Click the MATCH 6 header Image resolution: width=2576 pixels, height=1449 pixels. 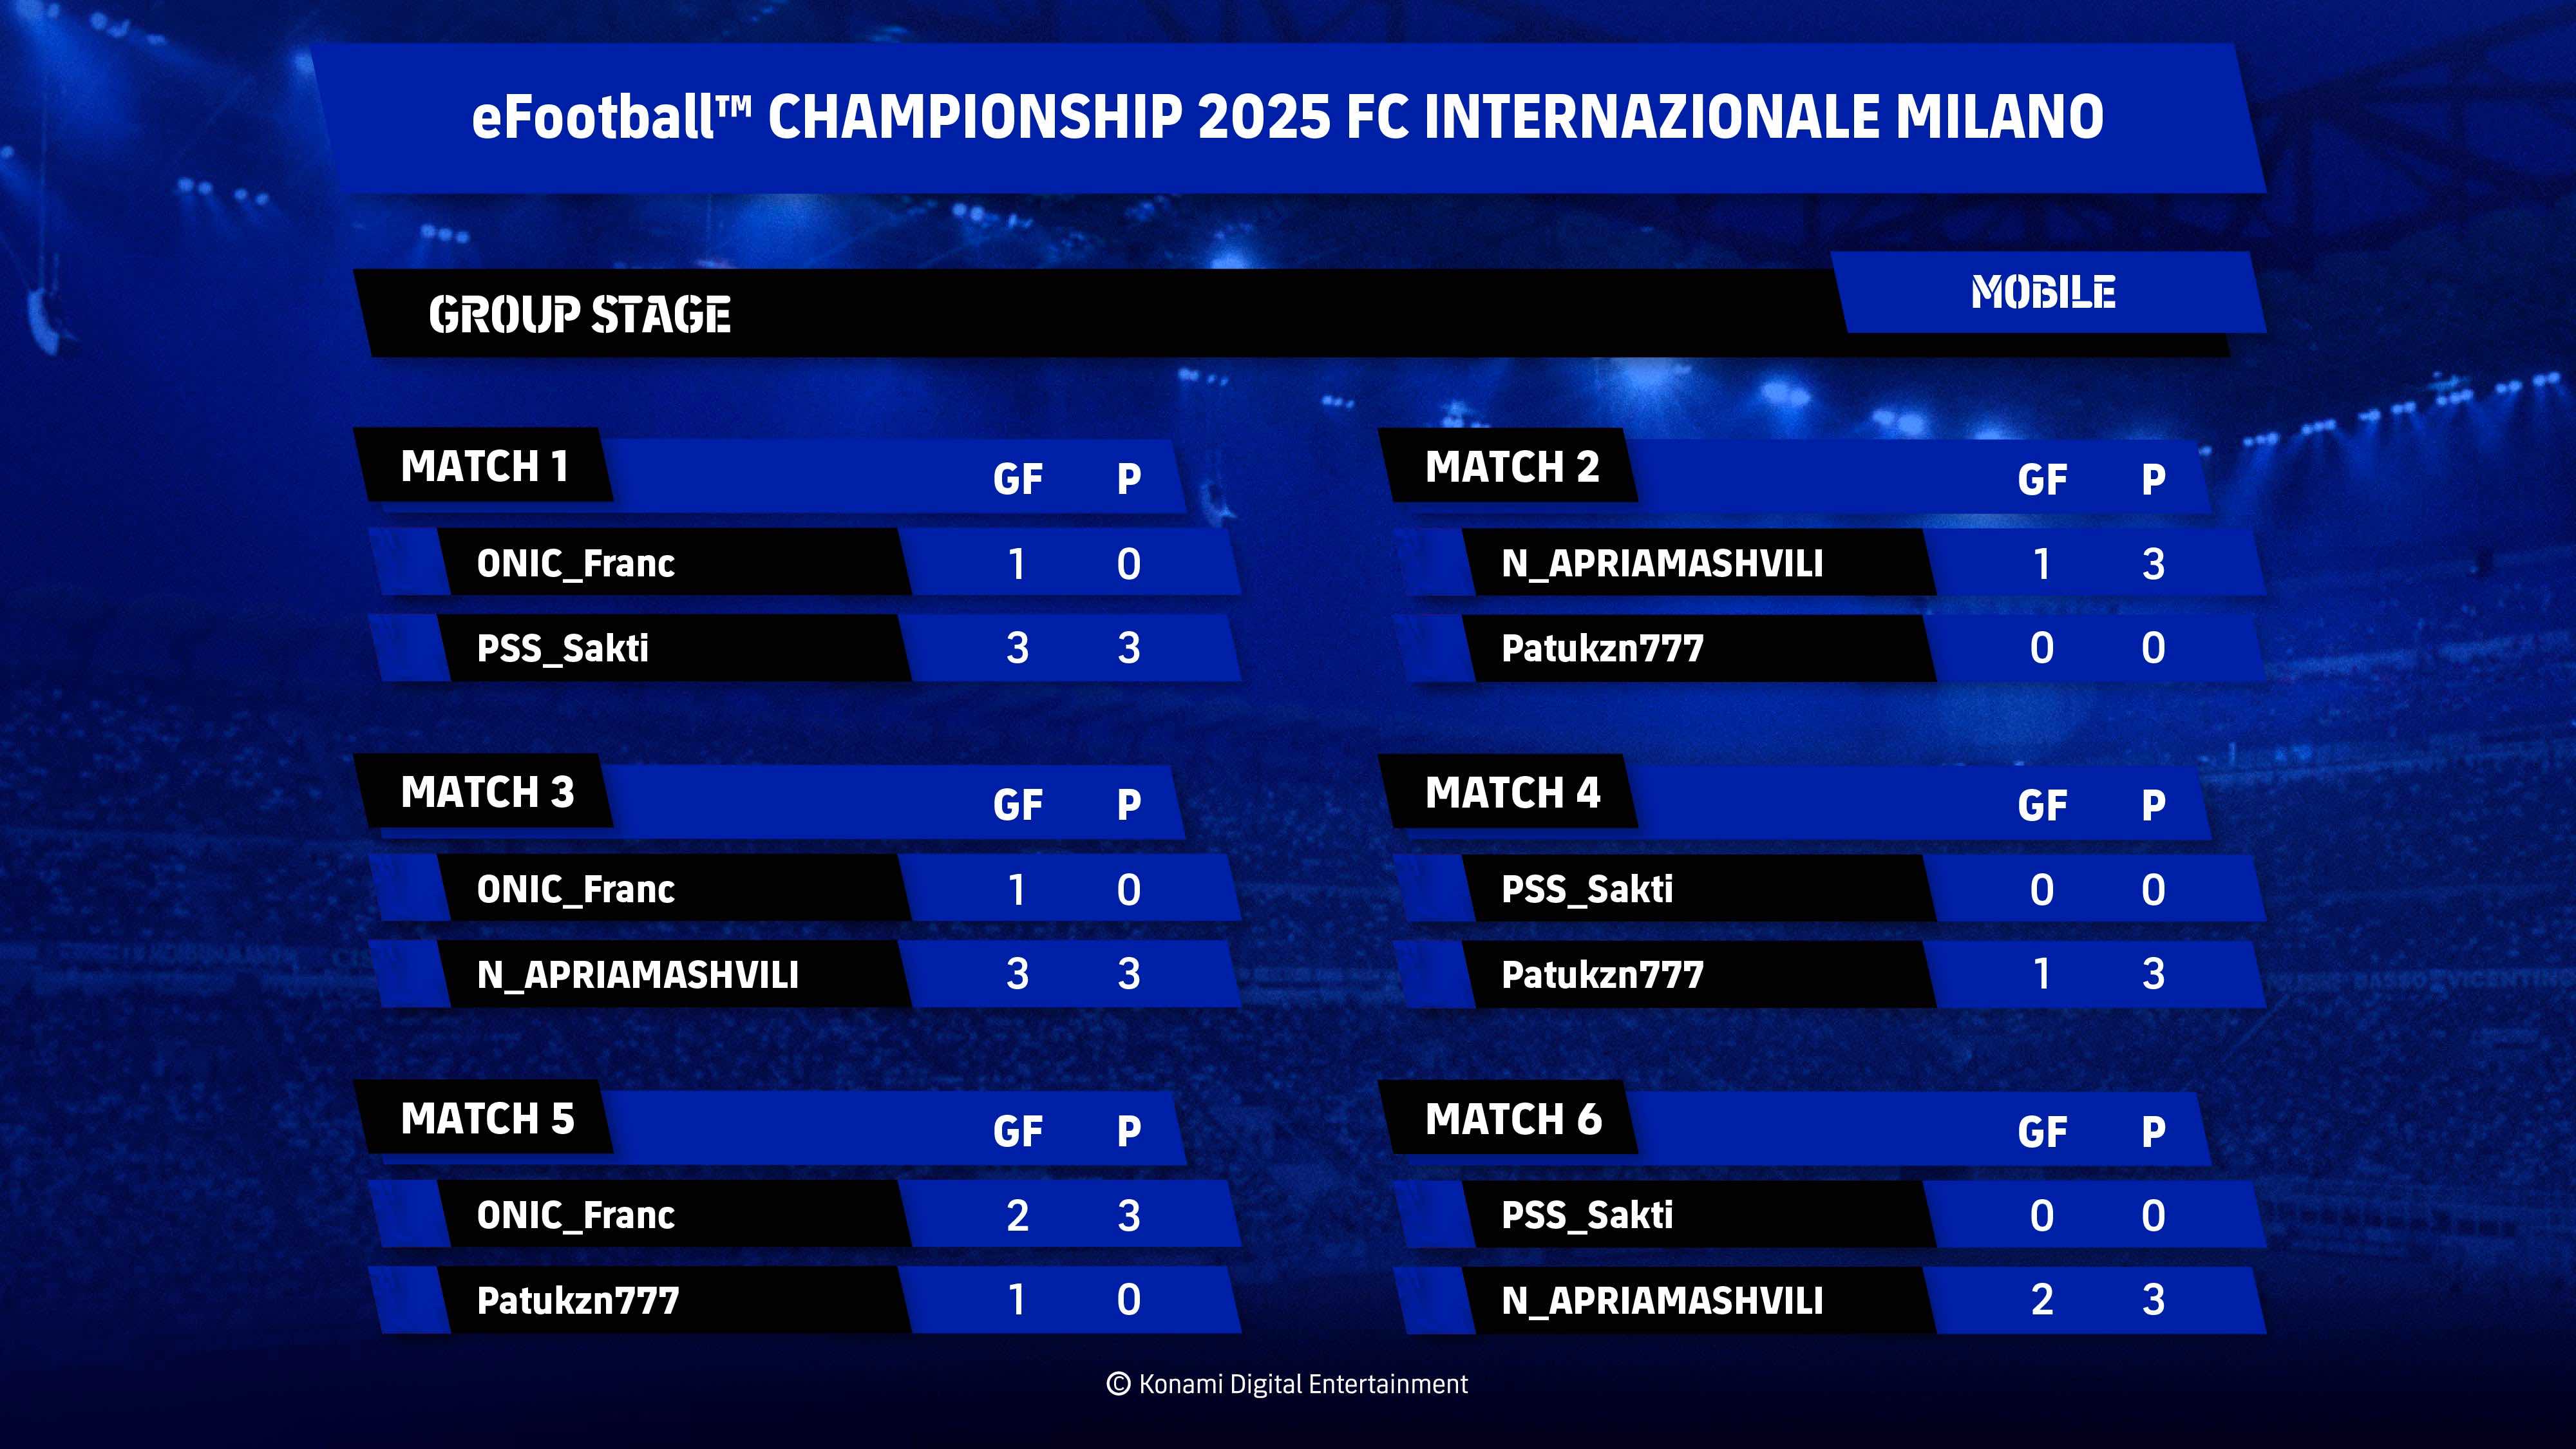(x=1514, y=1119)
